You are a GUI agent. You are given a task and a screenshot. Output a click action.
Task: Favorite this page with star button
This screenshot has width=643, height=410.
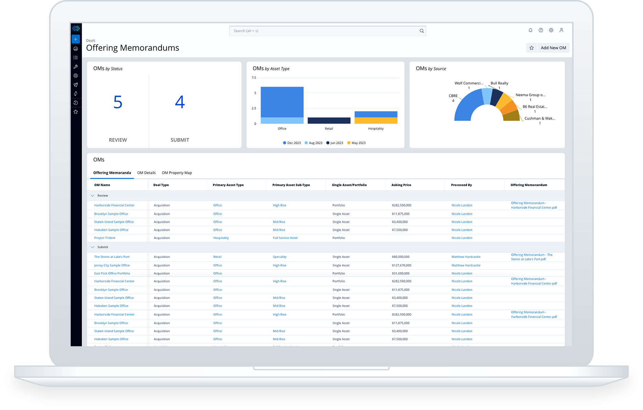click(x=532, y=48)
